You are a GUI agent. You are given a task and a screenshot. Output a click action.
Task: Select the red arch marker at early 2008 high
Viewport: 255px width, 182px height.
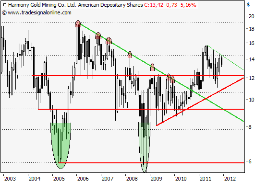pyautogui.click(x=130, y=54)
